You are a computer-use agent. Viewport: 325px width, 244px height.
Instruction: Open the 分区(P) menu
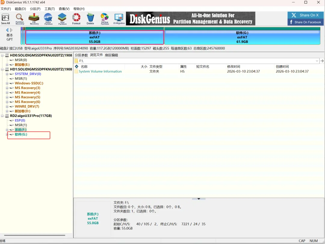35,9
